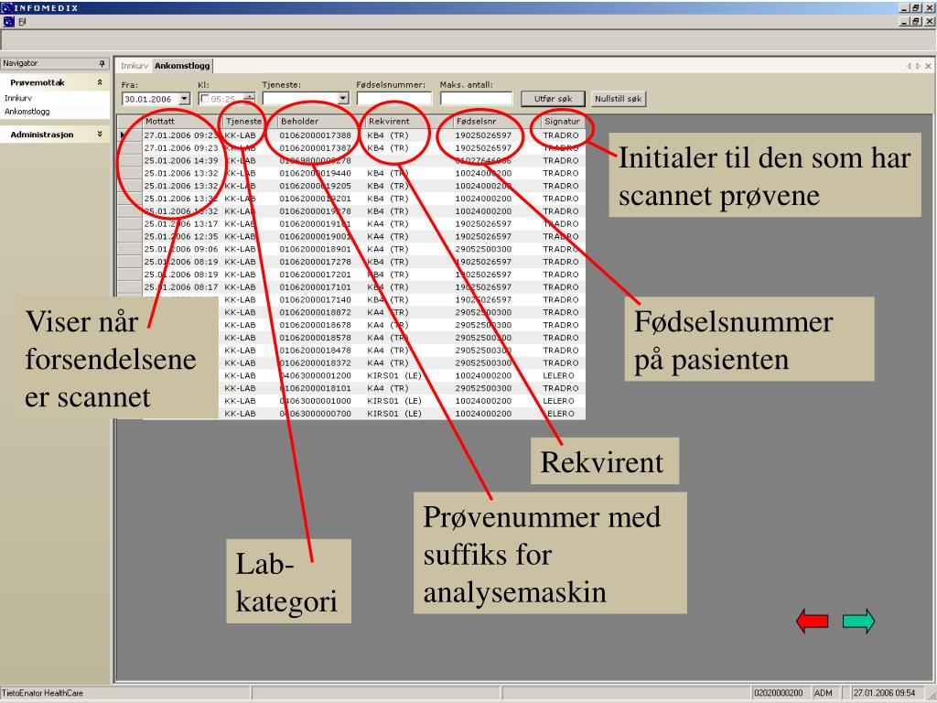Click Mottatt cell 25.01.2006 09:06
This screenshot has width=937, height=703.
tap(181, 249)
